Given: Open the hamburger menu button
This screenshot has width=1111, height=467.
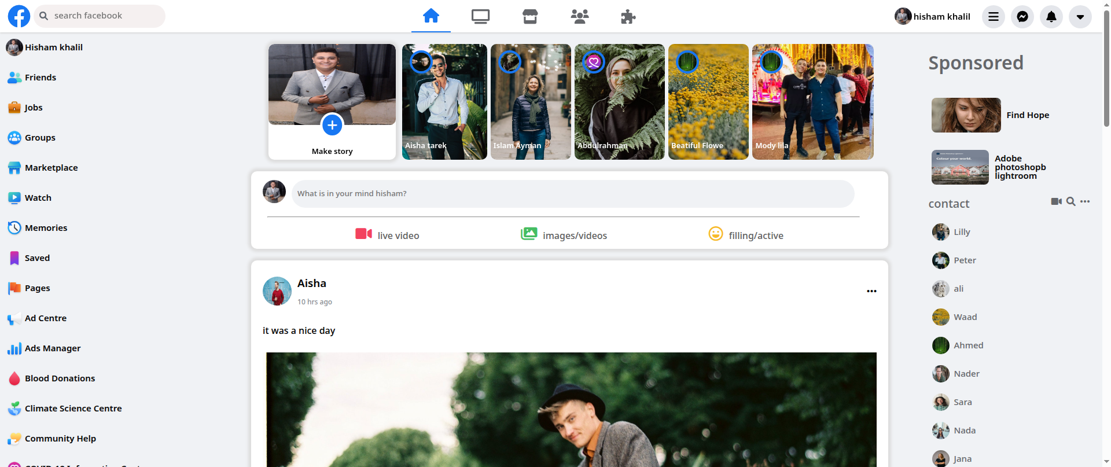Looking at the screenshot, I should pos(994,17).
